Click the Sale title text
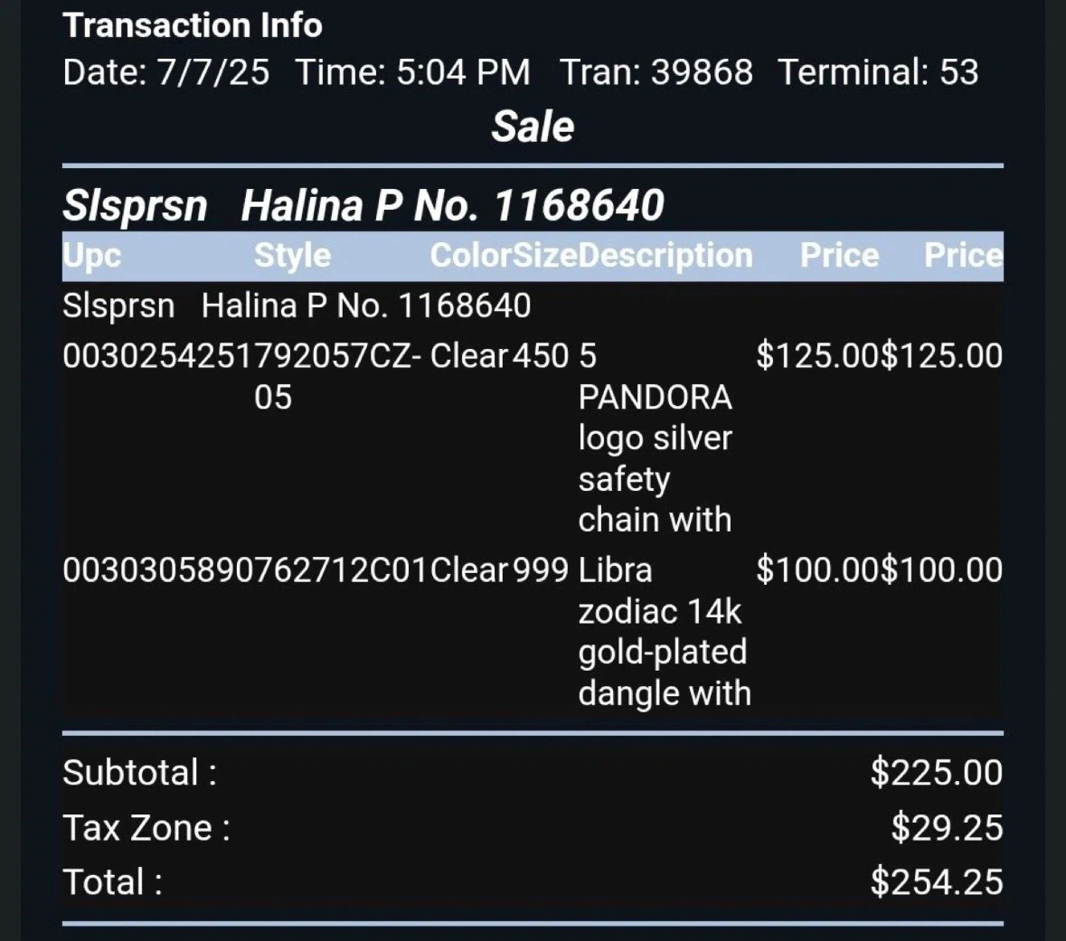This screenshot has height=941, width=1066. click(x=533, y=127)
